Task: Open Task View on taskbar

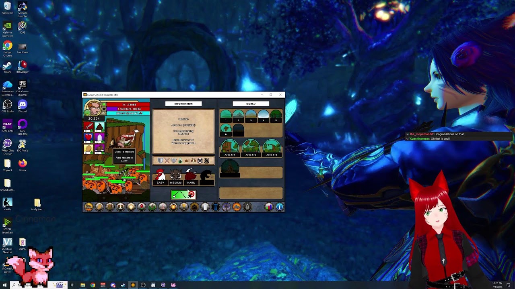Action: tap(72, 285)
